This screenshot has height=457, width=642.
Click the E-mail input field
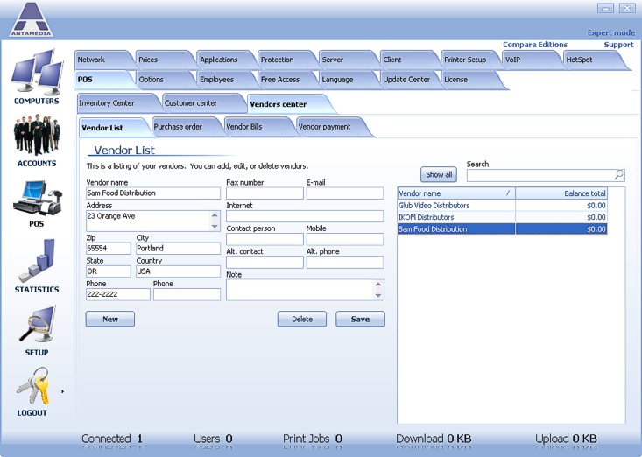[x=345, y=193]
